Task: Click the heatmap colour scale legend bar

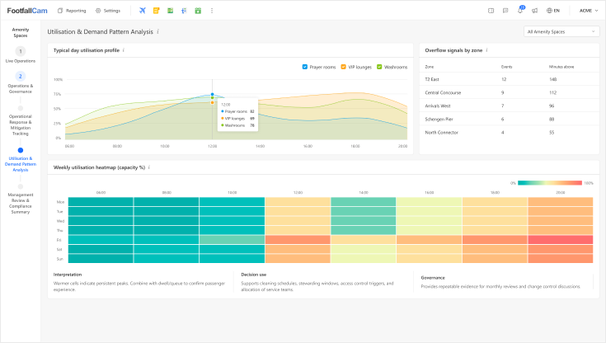Action: 550,183
